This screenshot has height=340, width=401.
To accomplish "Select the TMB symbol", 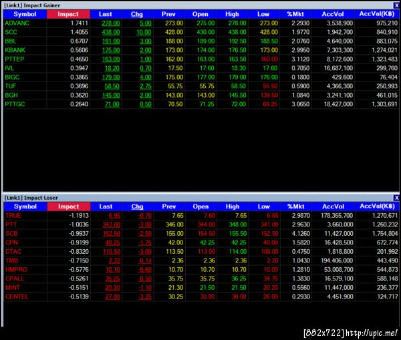I will coord(12,261).
